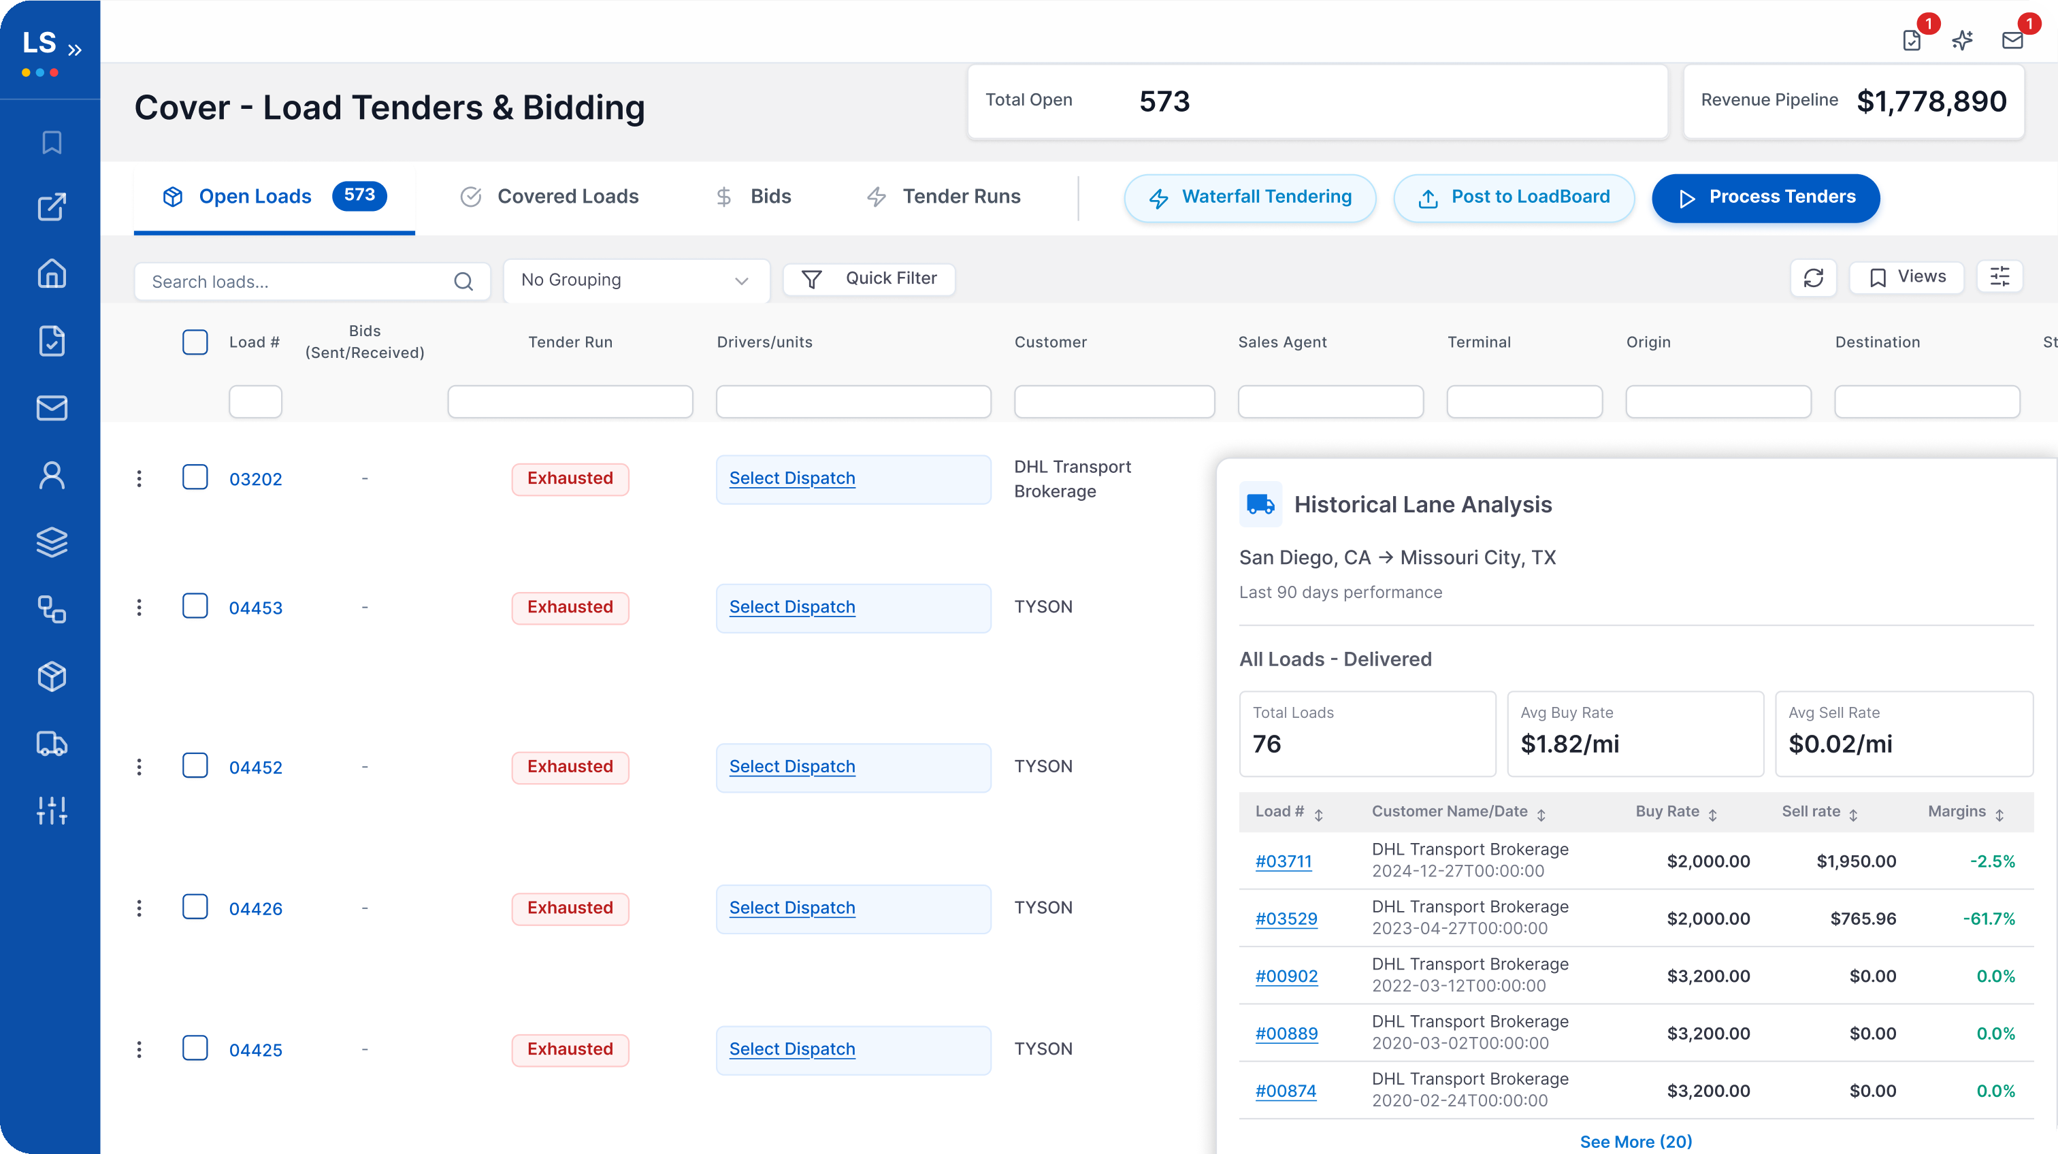Screen dimensions: 2058x1154
Task: Refresh the loads table
Action: click(x=1814, y=278)
